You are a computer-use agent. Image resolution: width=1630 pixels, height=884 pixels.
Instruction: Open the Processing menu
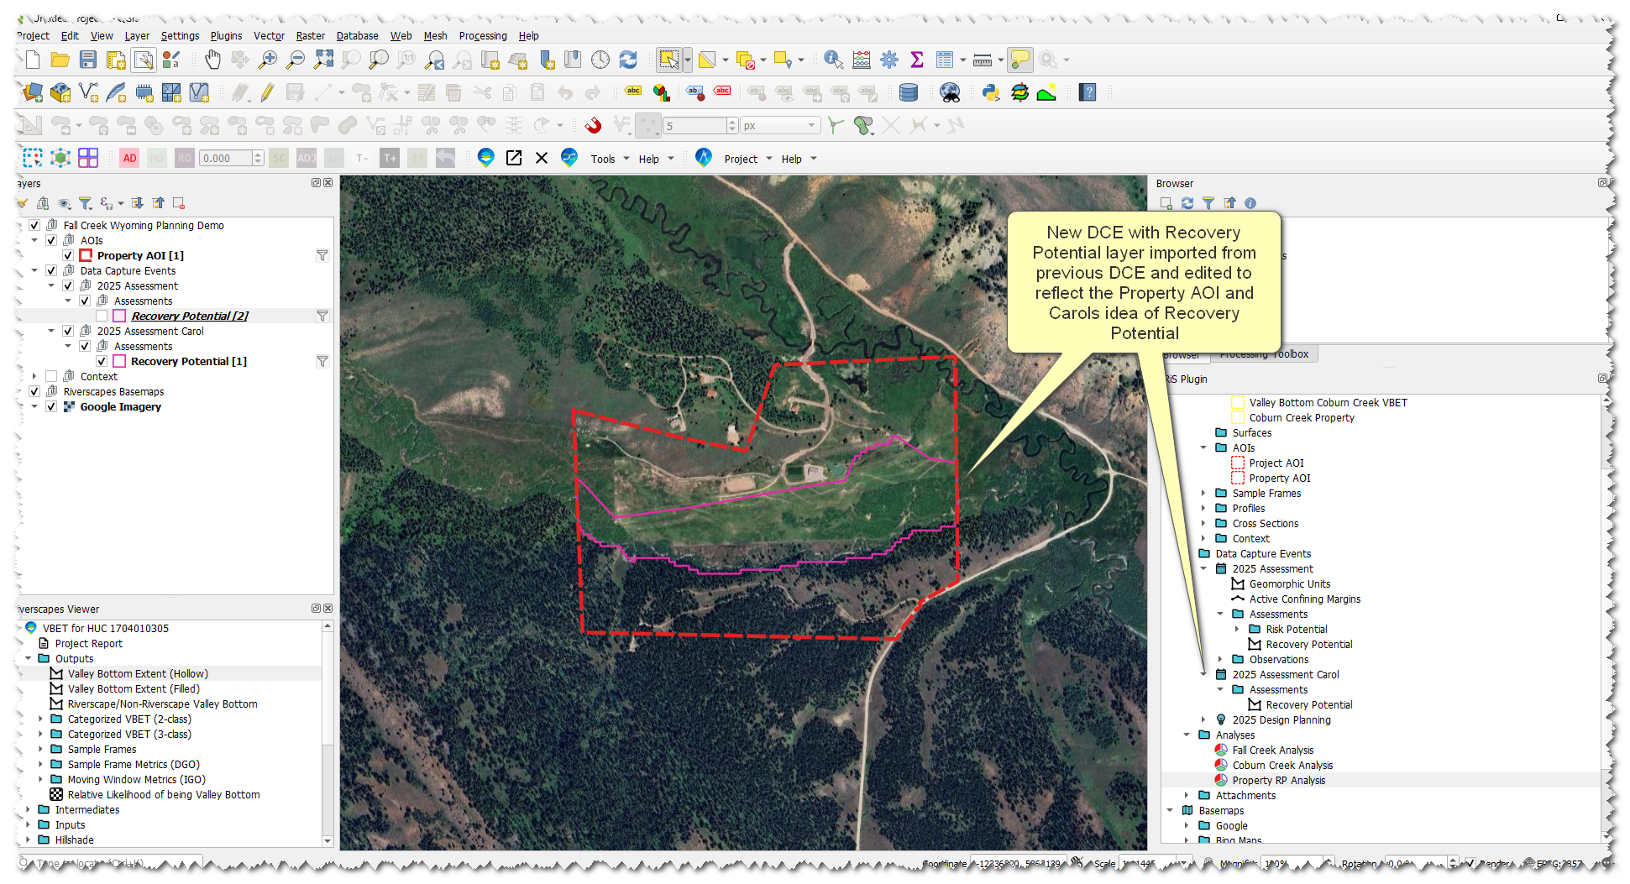coord(482,36)
